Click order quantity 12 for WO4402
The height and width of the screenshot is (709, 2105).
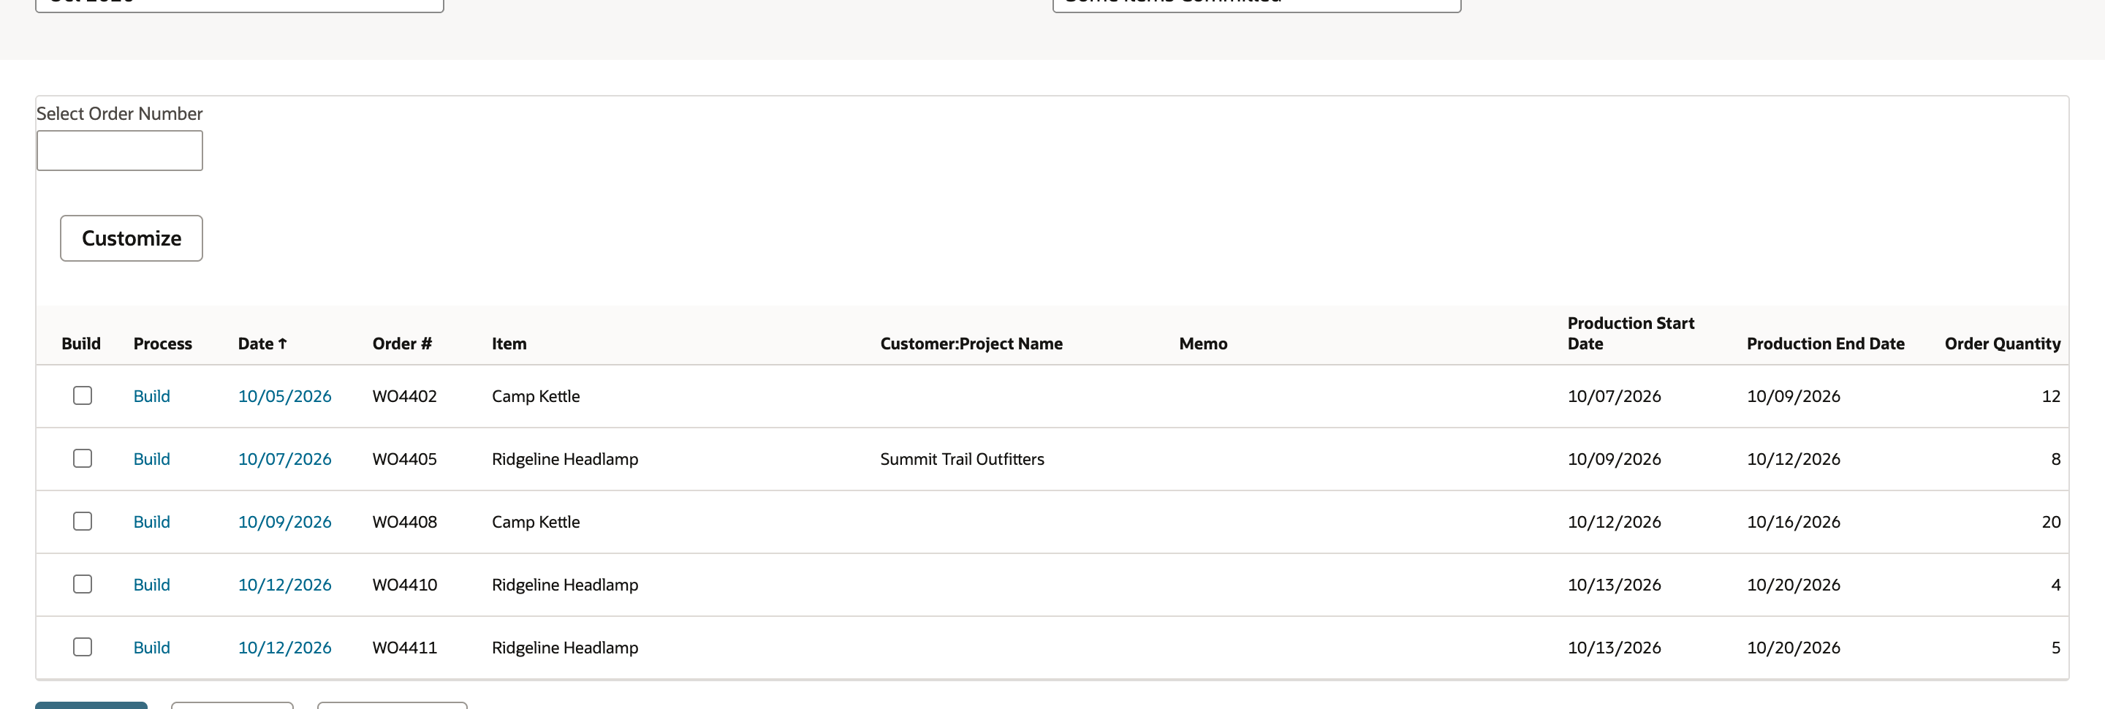2051,396
